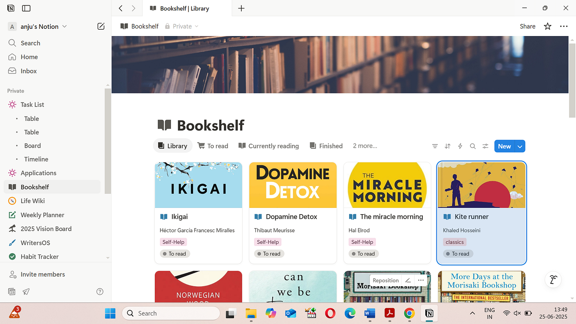The image size is (576, 324).
Task: Open Inbox from the sidebar
Action: click(x=29, y=71)
